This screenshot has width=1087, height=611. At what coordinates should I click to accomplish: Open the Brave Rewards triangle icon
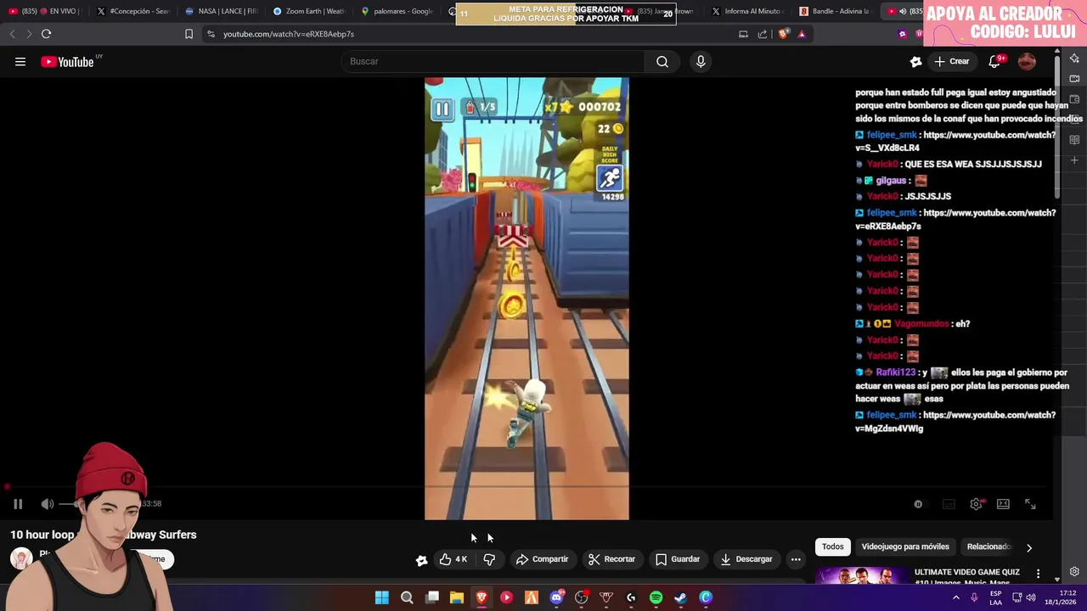(x=802, y=34)
